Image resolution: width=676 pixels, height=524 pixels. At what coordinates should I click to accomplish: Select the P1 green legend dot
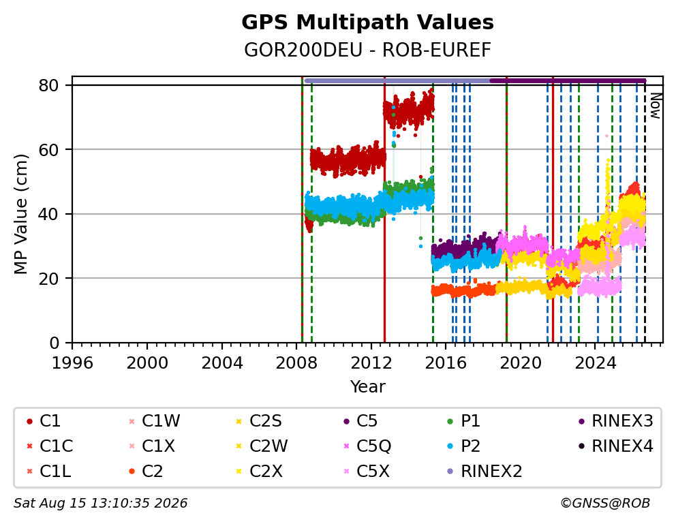[x=450, y=421]
